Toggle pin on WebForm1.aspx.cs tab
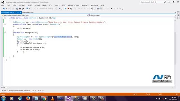180x101 pixels. click(18, 13)
